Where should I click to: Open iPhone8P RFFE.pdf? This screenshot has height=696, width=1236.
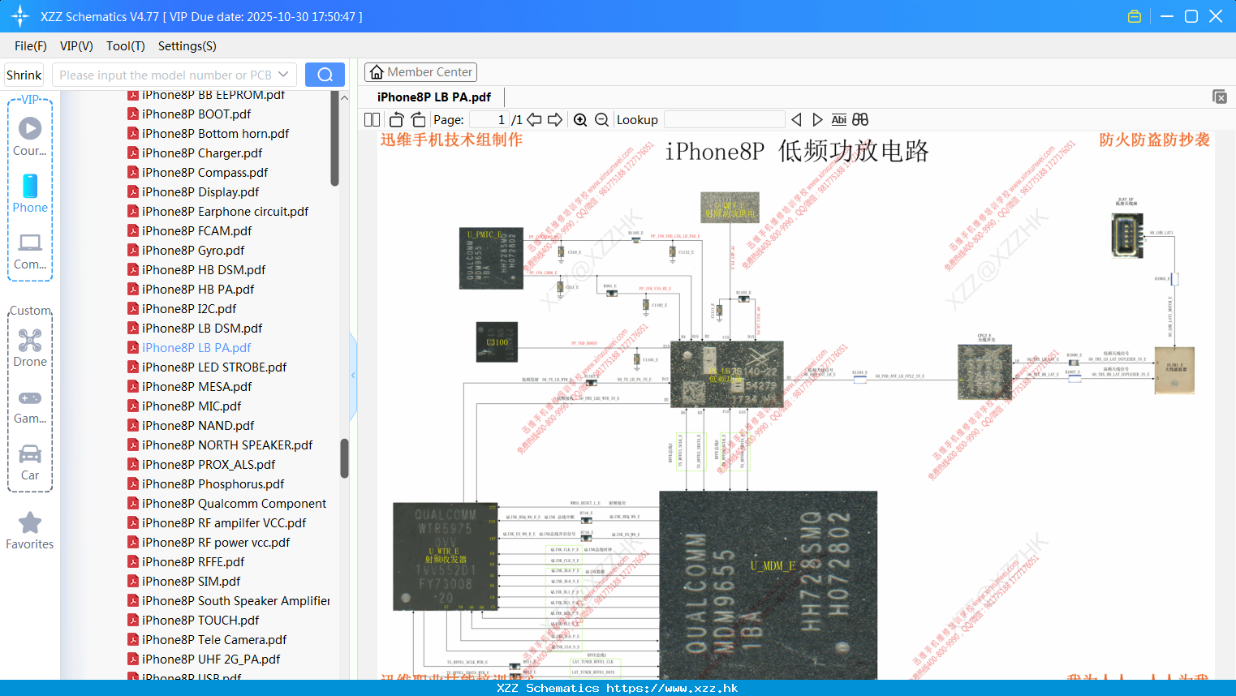(193, 561)
